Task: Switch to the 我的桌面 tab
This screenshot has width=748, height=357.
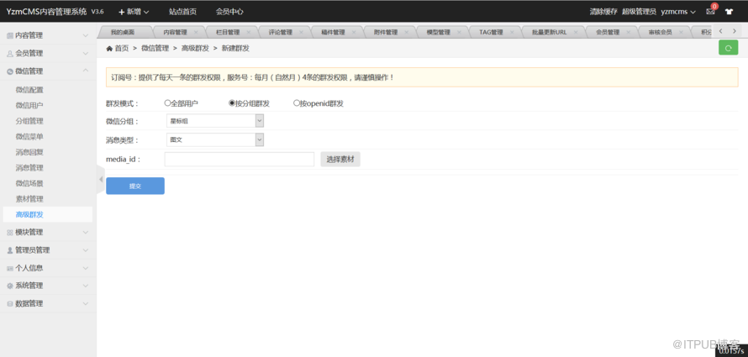Action: [x=123, y=33]
